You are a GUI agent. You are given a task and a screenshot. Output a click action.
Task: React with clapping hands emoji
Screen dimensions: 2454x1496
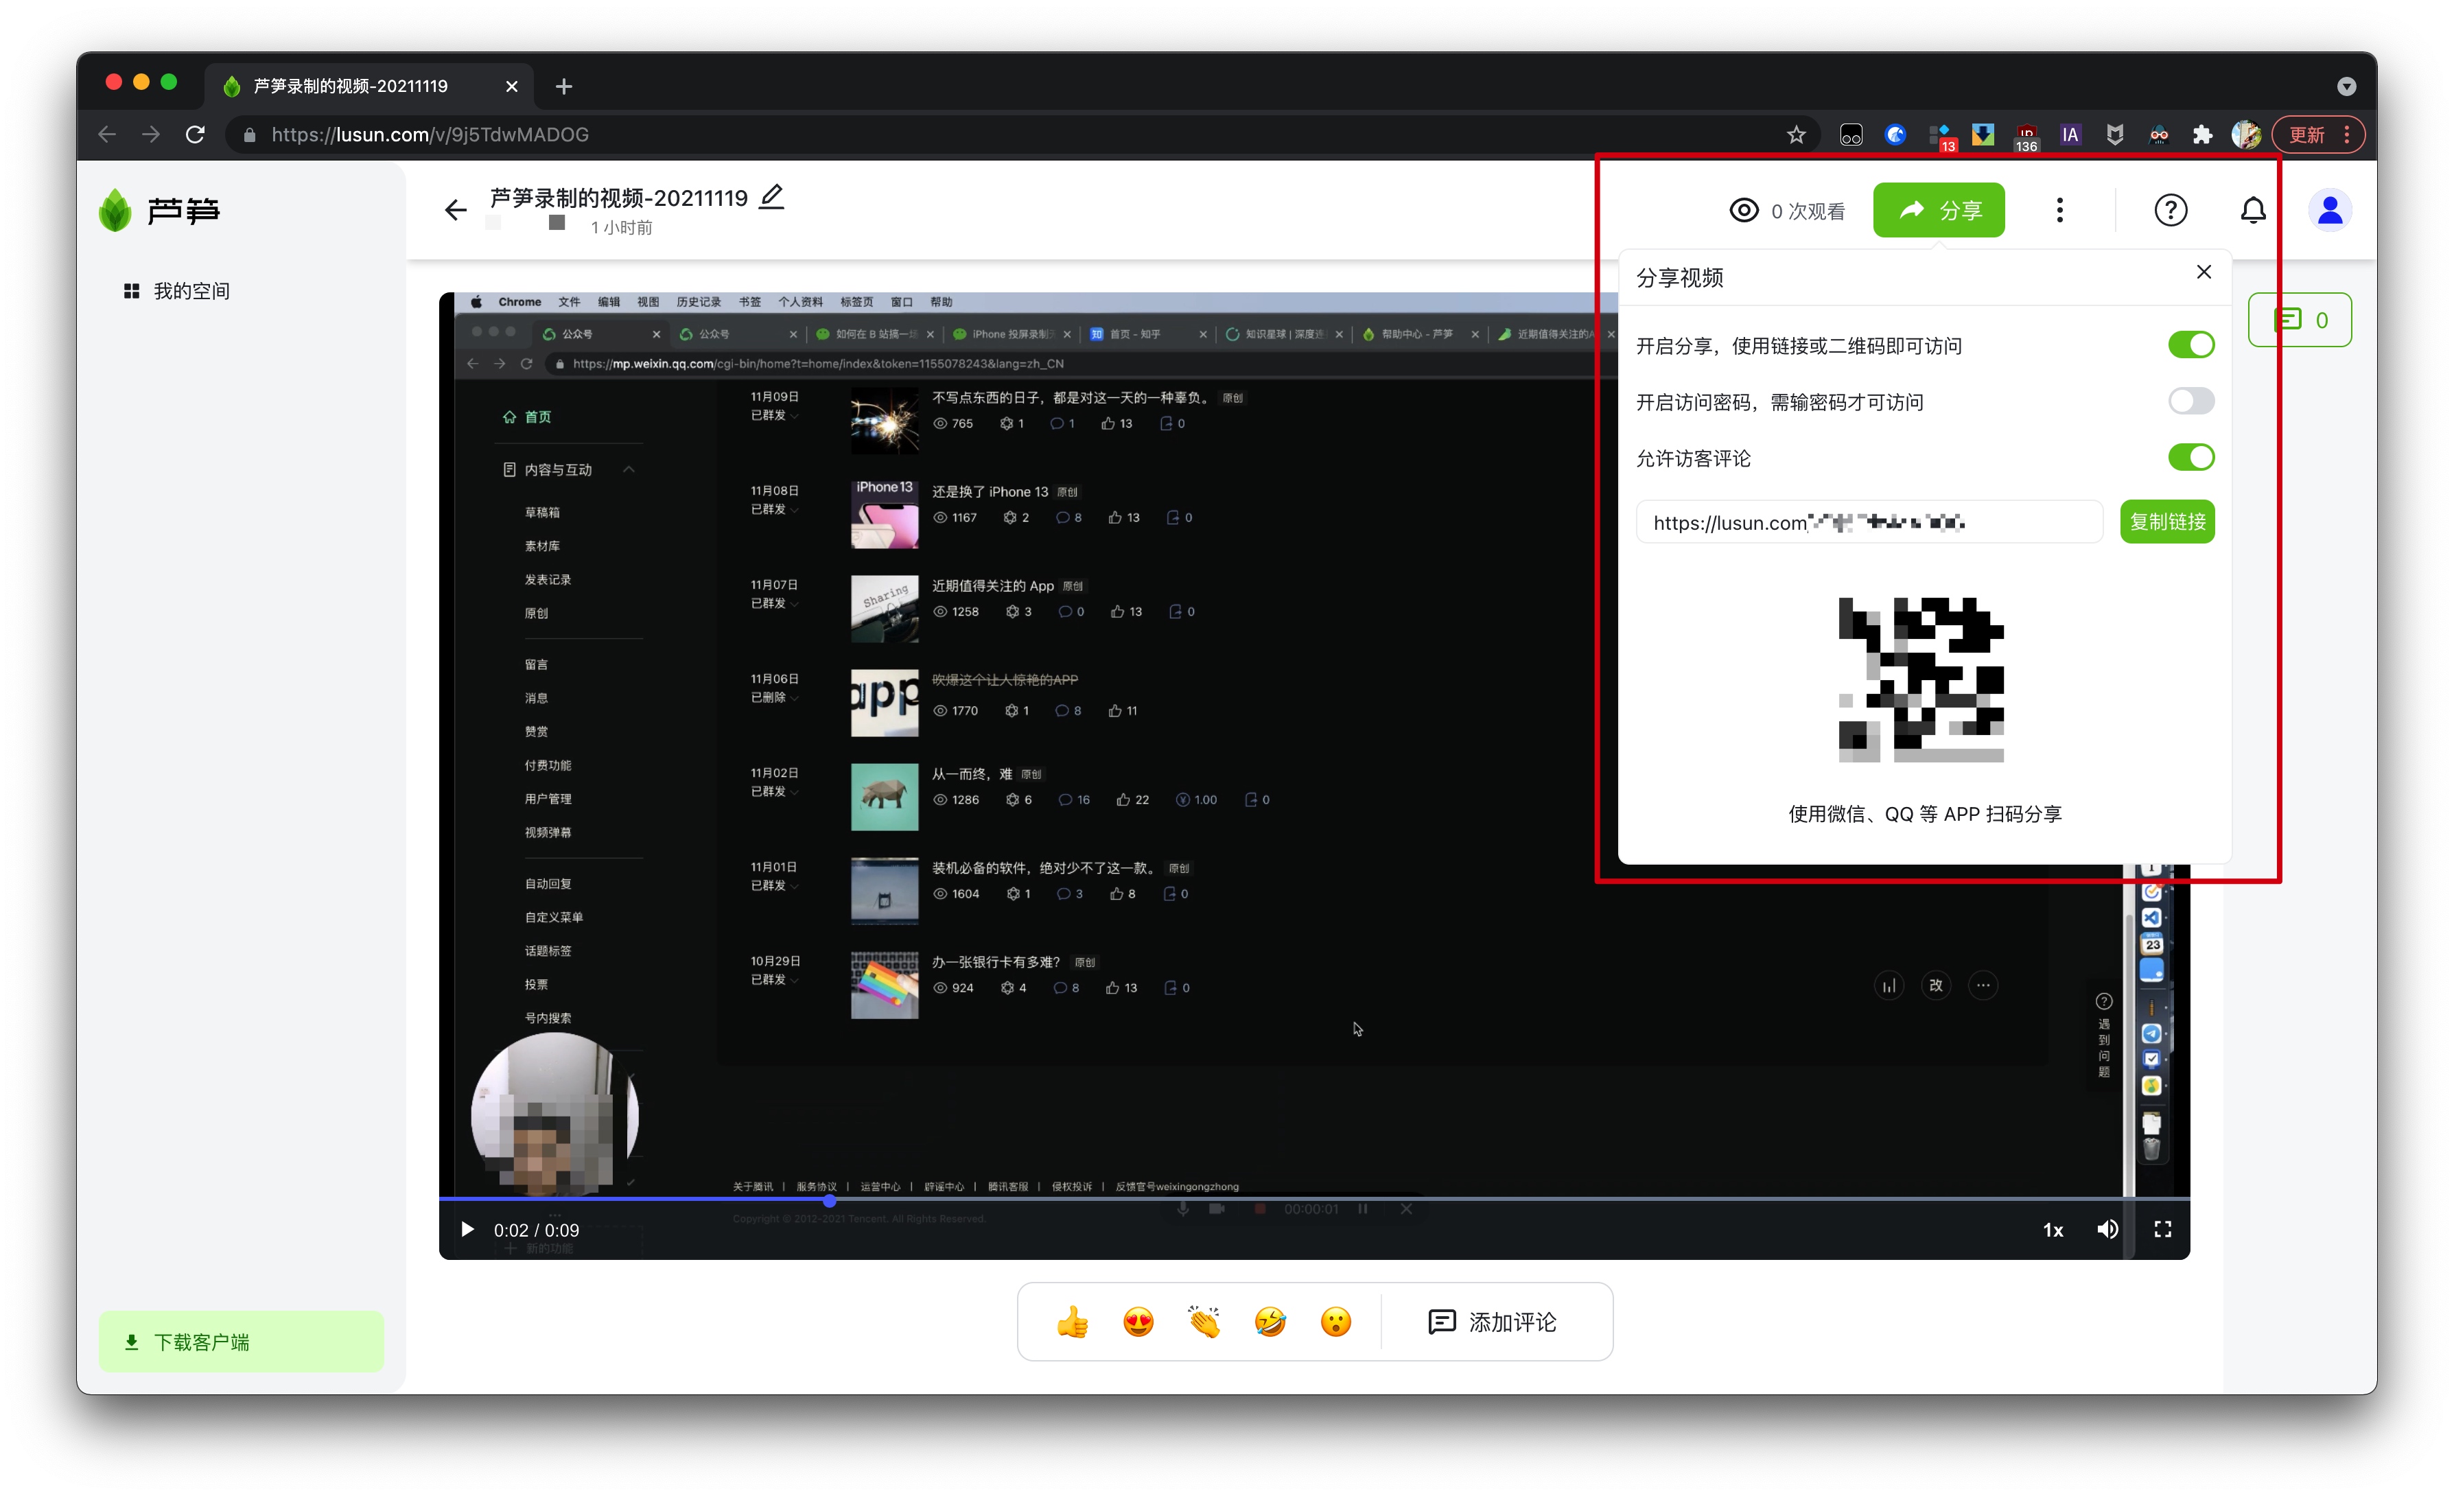(x=1204, y=1322)
